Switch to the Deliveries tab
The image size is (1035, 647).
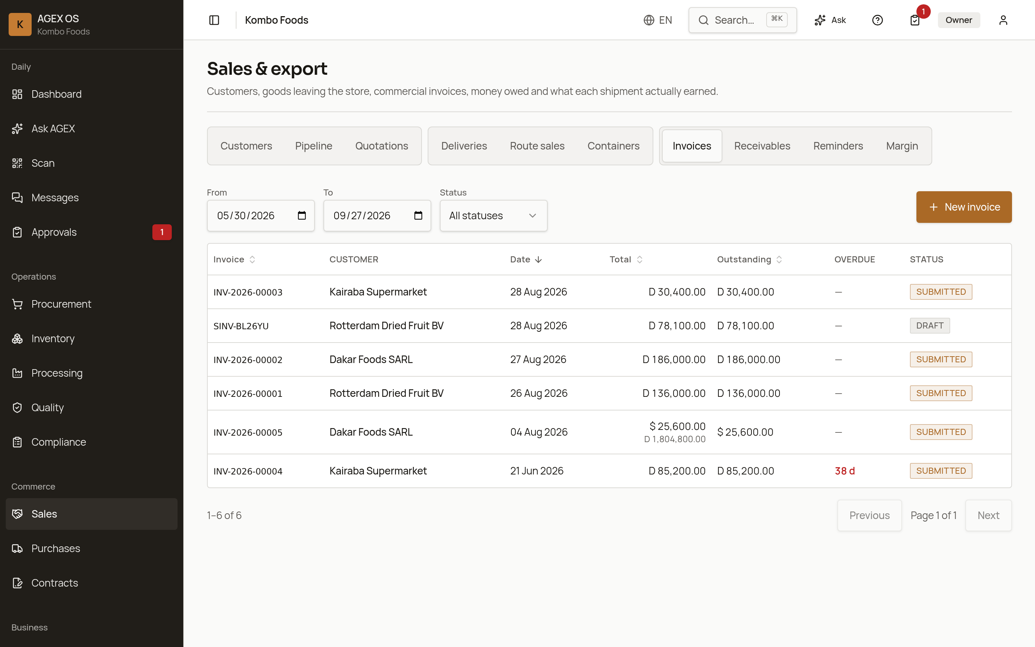click(x=464, y=146)
